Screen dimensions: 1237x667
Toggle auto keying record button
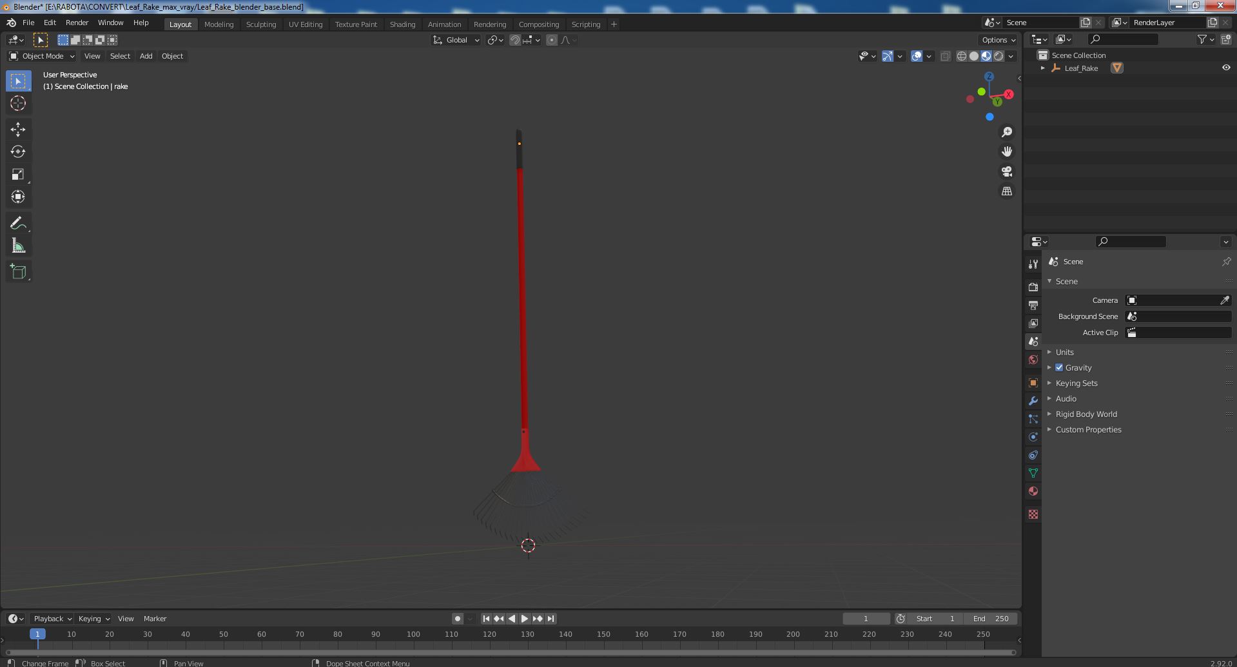[458, 619]
